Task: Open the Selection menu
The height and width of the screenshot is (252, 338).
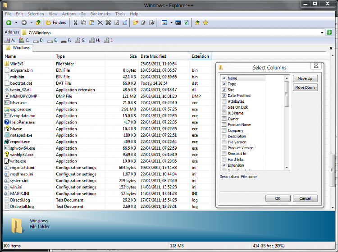Action: tap(36, 14)
